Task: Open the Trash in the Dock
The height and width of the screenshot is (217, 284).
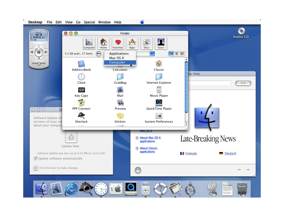Action: [x=242, y=189]
